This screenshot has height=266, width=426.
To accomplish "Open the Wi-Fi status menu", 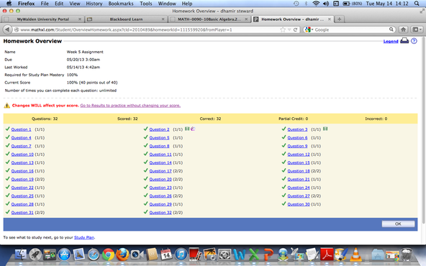I will (316, 4).
